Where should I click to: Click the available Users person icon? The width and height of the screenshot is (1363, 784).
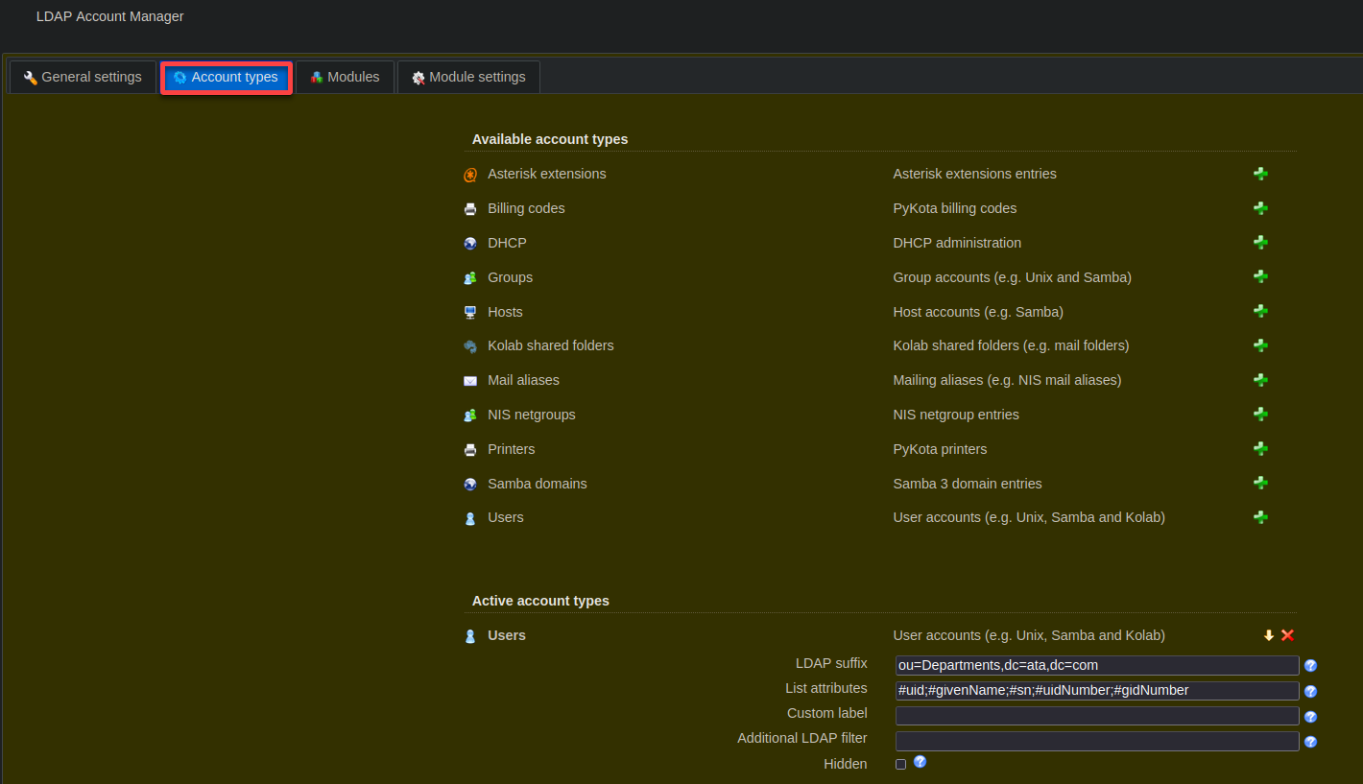(470, 518)
